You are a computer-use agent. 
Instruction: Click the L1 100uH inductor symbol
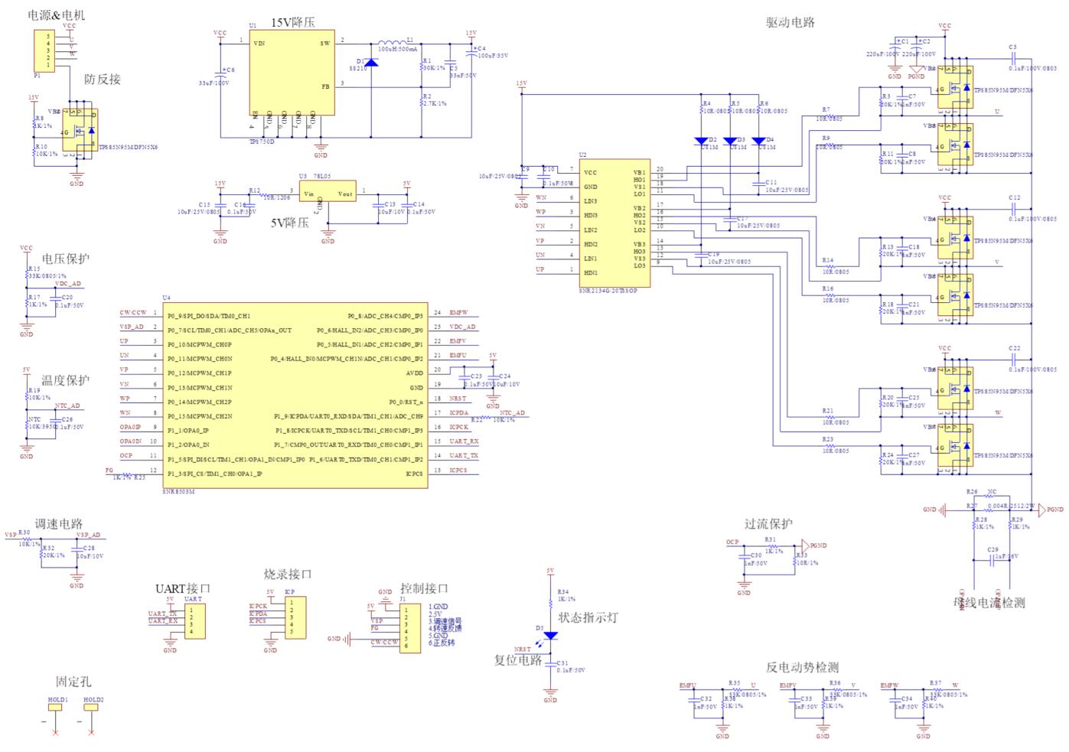click(393, 43)
